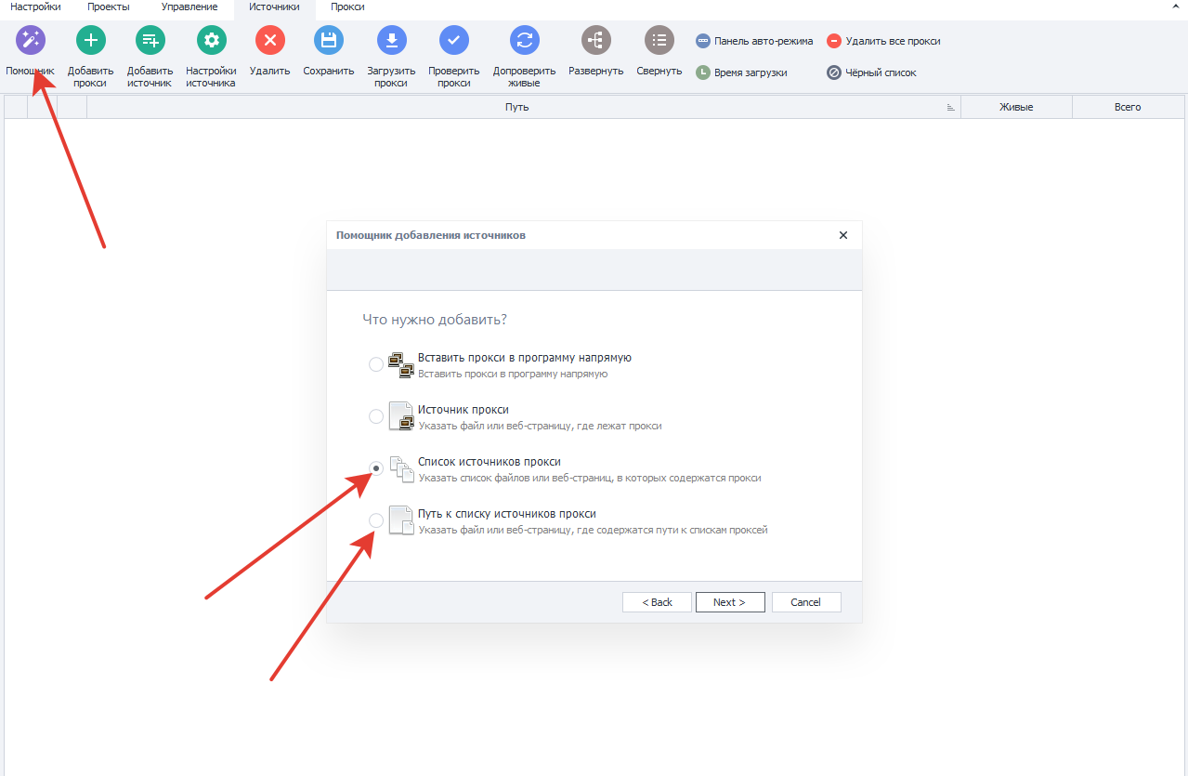Screen dimensions: 1188x776
Task: Switch to the Прокси tab
Action: point(347,7)
